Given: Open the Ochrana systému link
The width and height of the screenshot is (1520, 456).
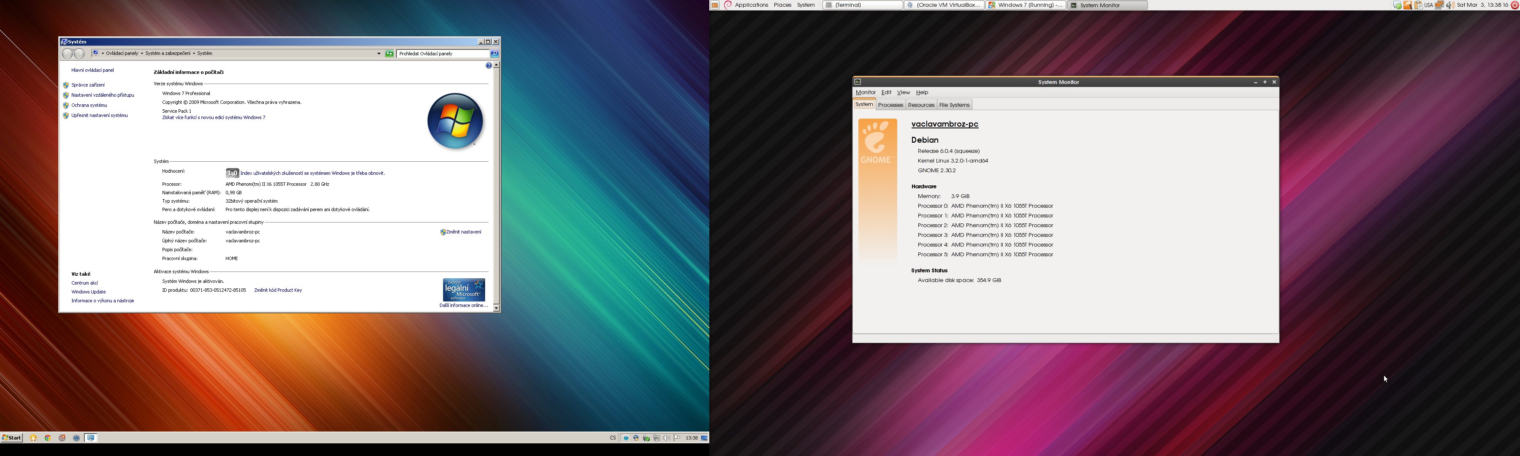Looking at the screenshot, I should 89,106.
